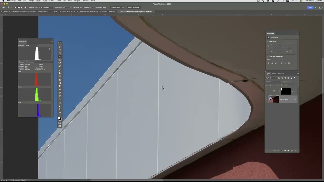The width and height of the screenshot is (324, 182).
Task: Switch to the Paths tab
Action: click(274, 74)
